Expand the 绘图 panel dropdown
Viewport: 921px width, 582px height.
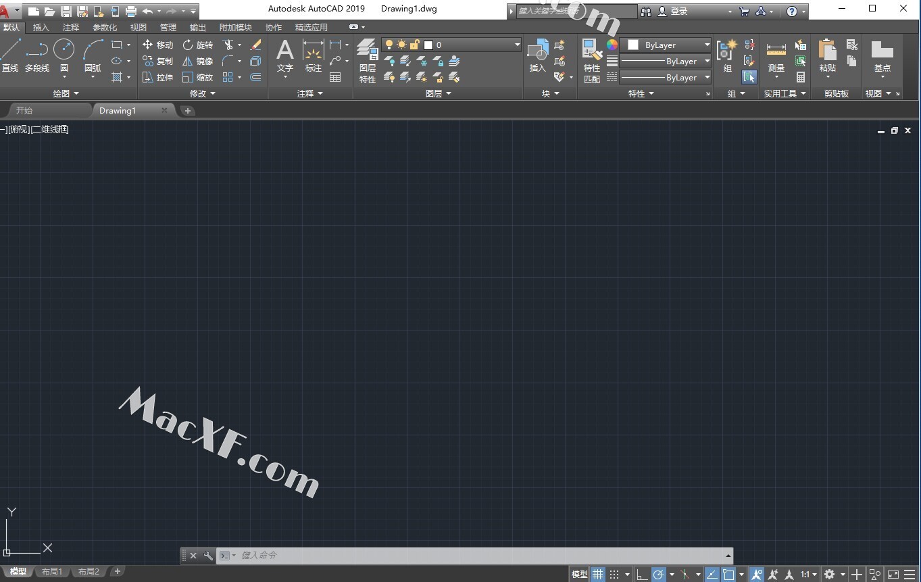[66, 93]
